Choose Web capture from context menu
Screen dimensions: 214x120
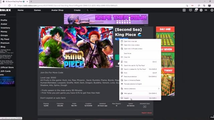click(140, 93)
